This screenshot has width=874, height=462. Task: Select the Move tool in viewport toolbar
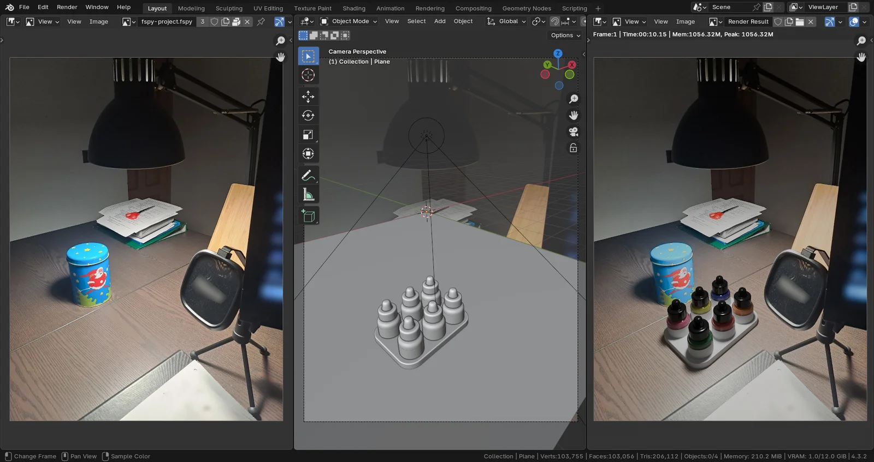tap(308, 97)
